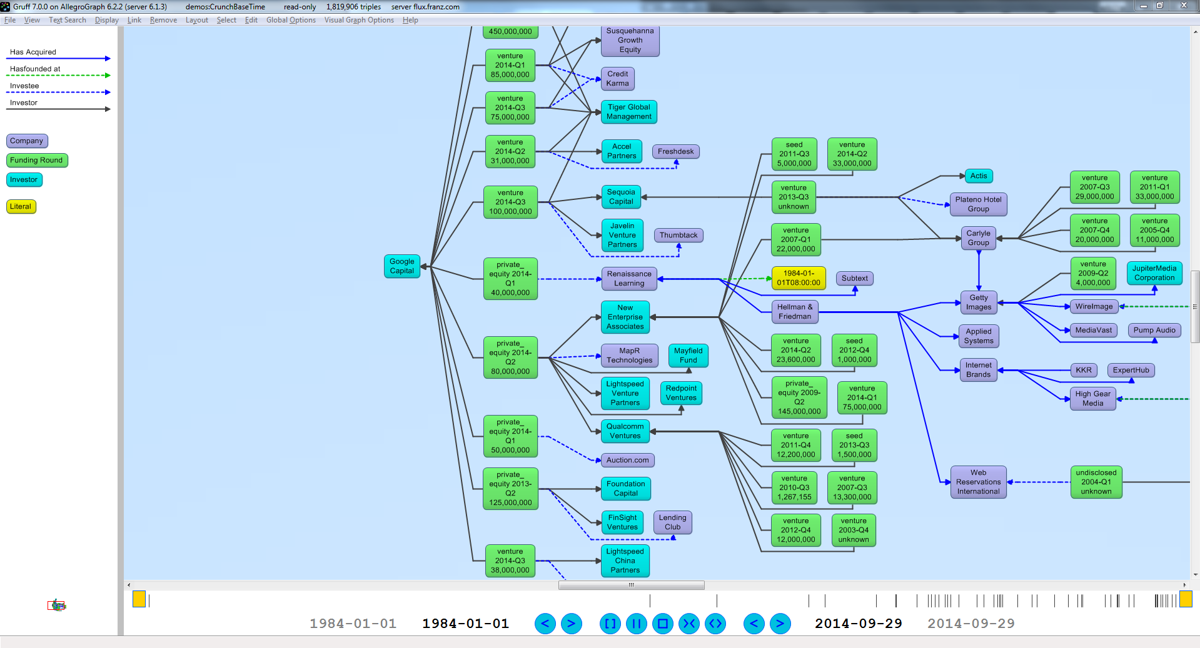Step the timeline backward one interval

[545, 624]
